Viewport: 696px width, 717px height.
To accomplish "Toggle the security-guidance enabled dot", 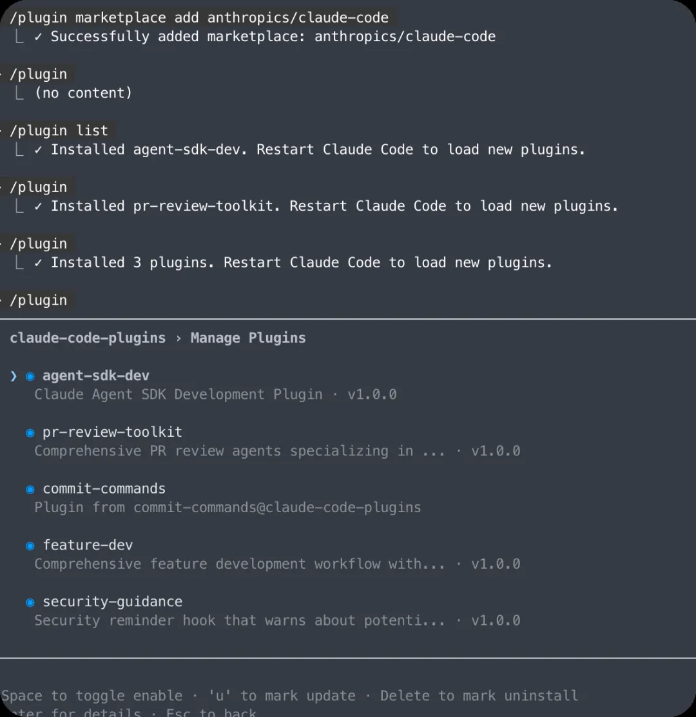I will coord(30,603).
